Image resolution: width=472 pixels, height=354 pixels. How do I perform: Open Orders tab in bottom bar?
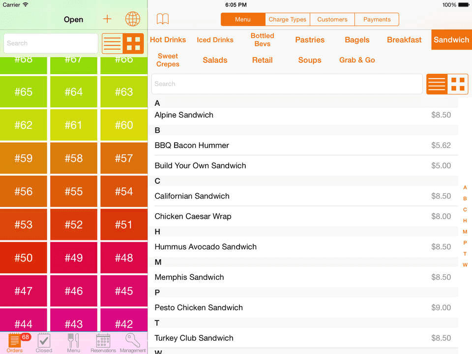[x=14, y=343]
